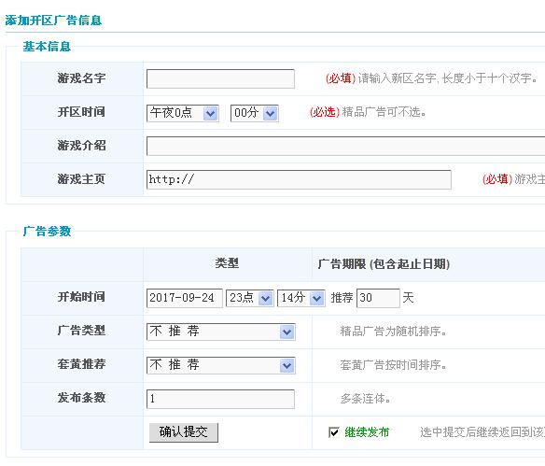Open the 午夜0点 hour dropdown
The height and width of the screenshot is (466, 545).
183,113
